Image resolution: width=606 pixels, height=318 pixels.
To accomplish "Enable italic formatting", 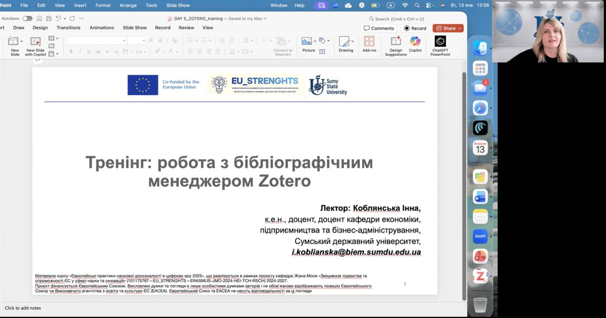I will click(80, 51).
